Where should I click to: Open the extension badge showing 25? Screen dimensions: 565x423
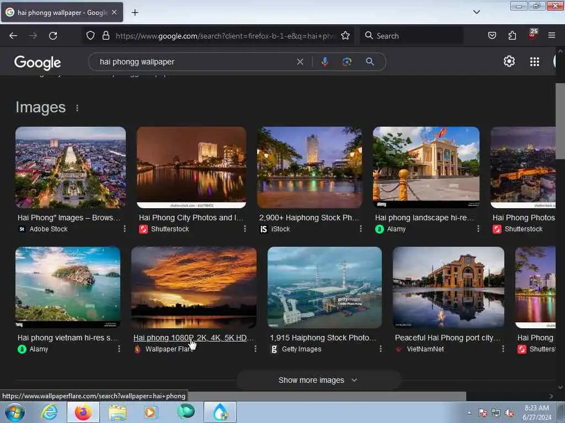pyautogui.click(x=532, y=34)
